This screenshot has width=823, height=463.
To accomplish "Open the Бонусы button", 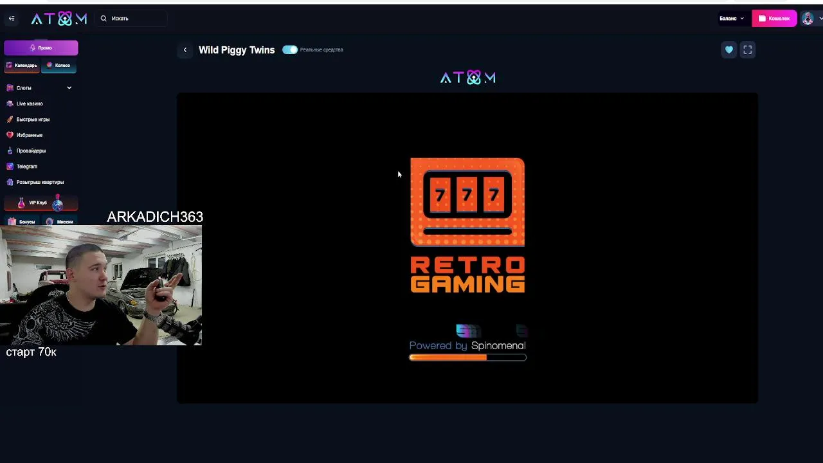I will tap(22, 221).
